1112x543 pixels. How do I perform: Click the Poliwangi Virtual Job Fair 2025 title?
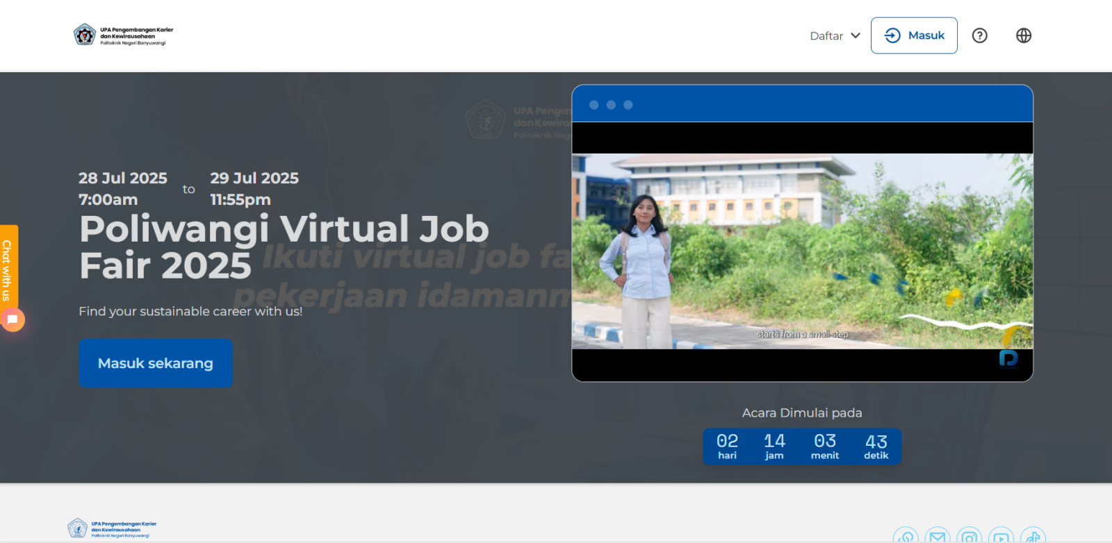[284, 247]
